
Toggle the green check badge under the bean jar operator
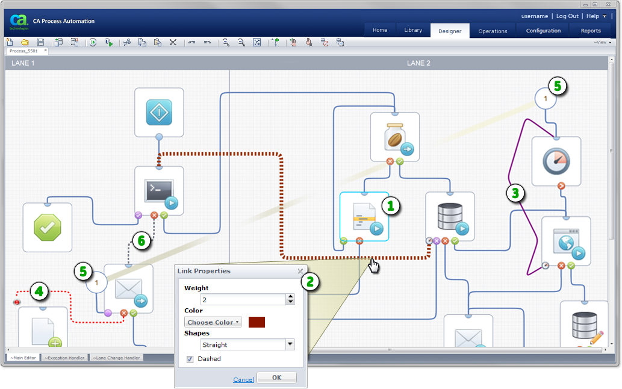pyautogui.click(x=400, y=162)
